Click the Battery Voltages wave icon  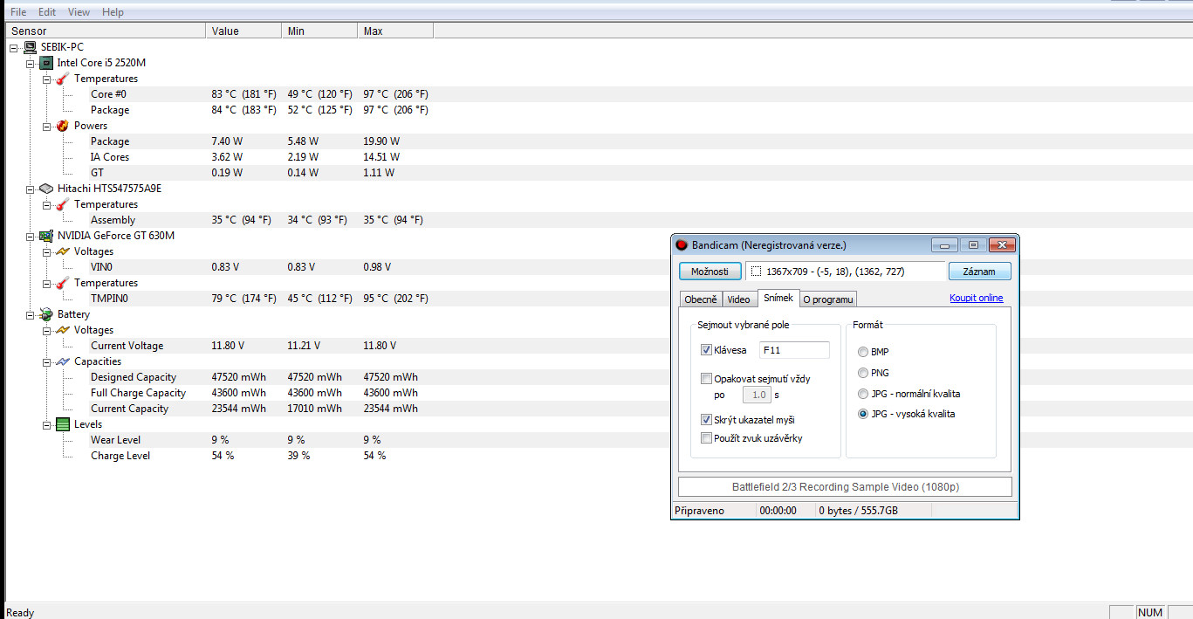click(62, 330)
